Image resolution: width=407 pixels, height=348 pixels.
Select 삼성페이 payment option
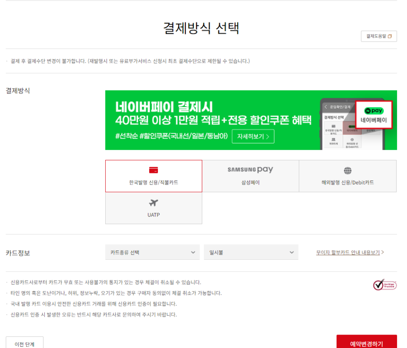[x=250, y=176]
